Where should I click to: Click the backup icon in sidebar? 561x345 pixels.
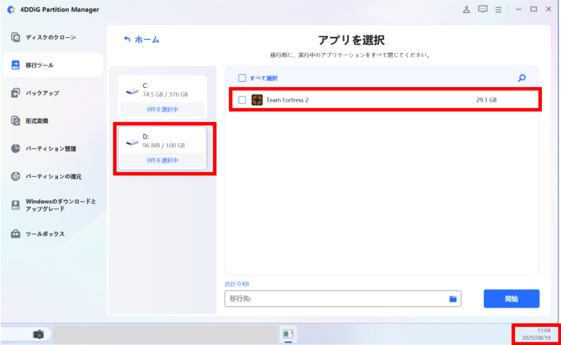(16, 93)
